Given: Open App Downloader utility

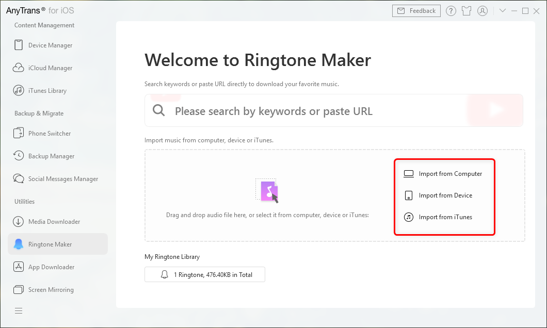Looking at the screenshot, I should pos(51,267).
